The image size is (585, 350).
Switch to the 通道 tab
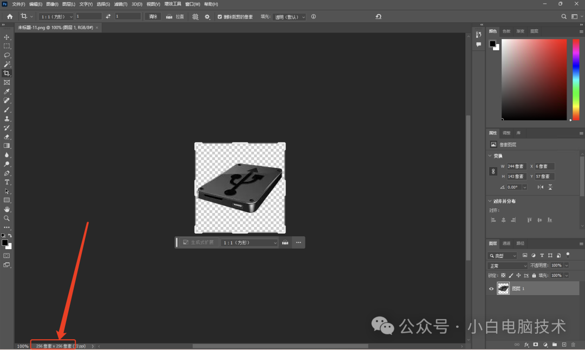click(506, 243)
